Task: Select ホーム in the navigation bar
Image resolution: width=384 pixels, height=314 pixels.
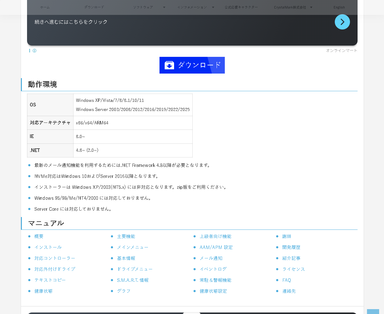Action: click(x=45, y=7)
